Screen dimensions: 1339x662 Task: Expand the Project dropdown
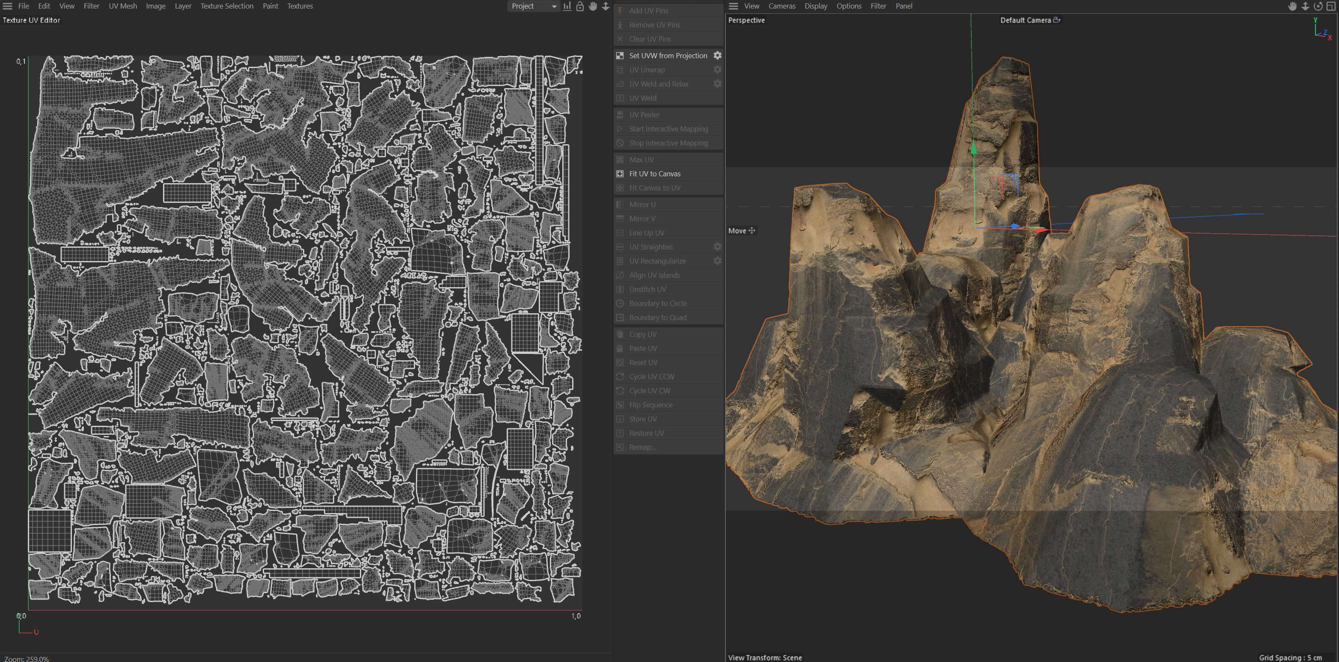point(533,6)
